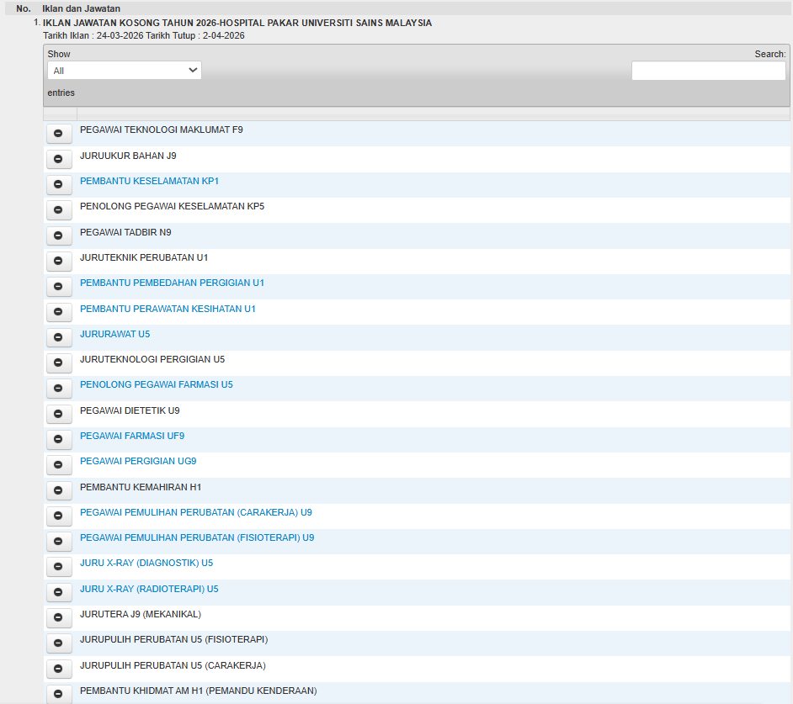Collapse JURUPULIH PERUBATAN U5 (FISIOTERAPI) details

pos(58,643)
